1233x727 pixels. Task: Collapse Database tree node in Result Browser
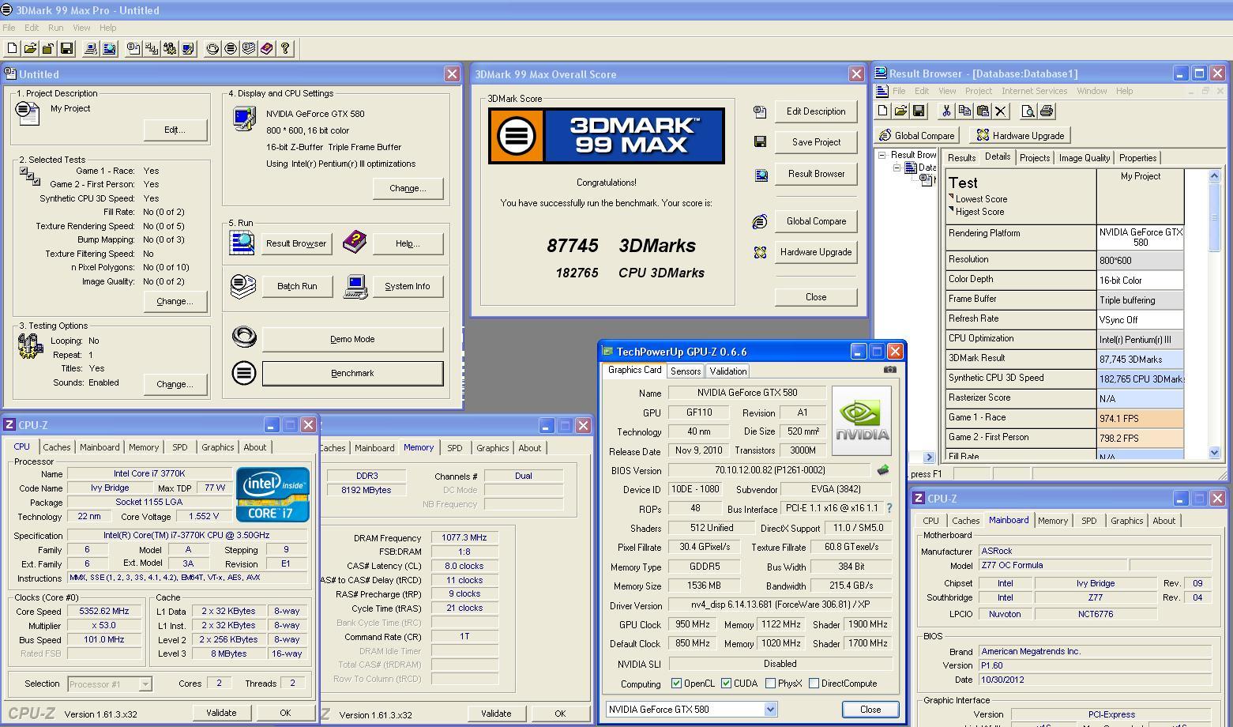(897, 168)
